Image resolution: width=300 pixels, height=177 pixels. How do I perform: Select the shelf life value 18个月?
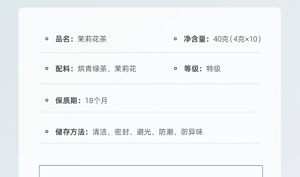[x=96, y=100]
